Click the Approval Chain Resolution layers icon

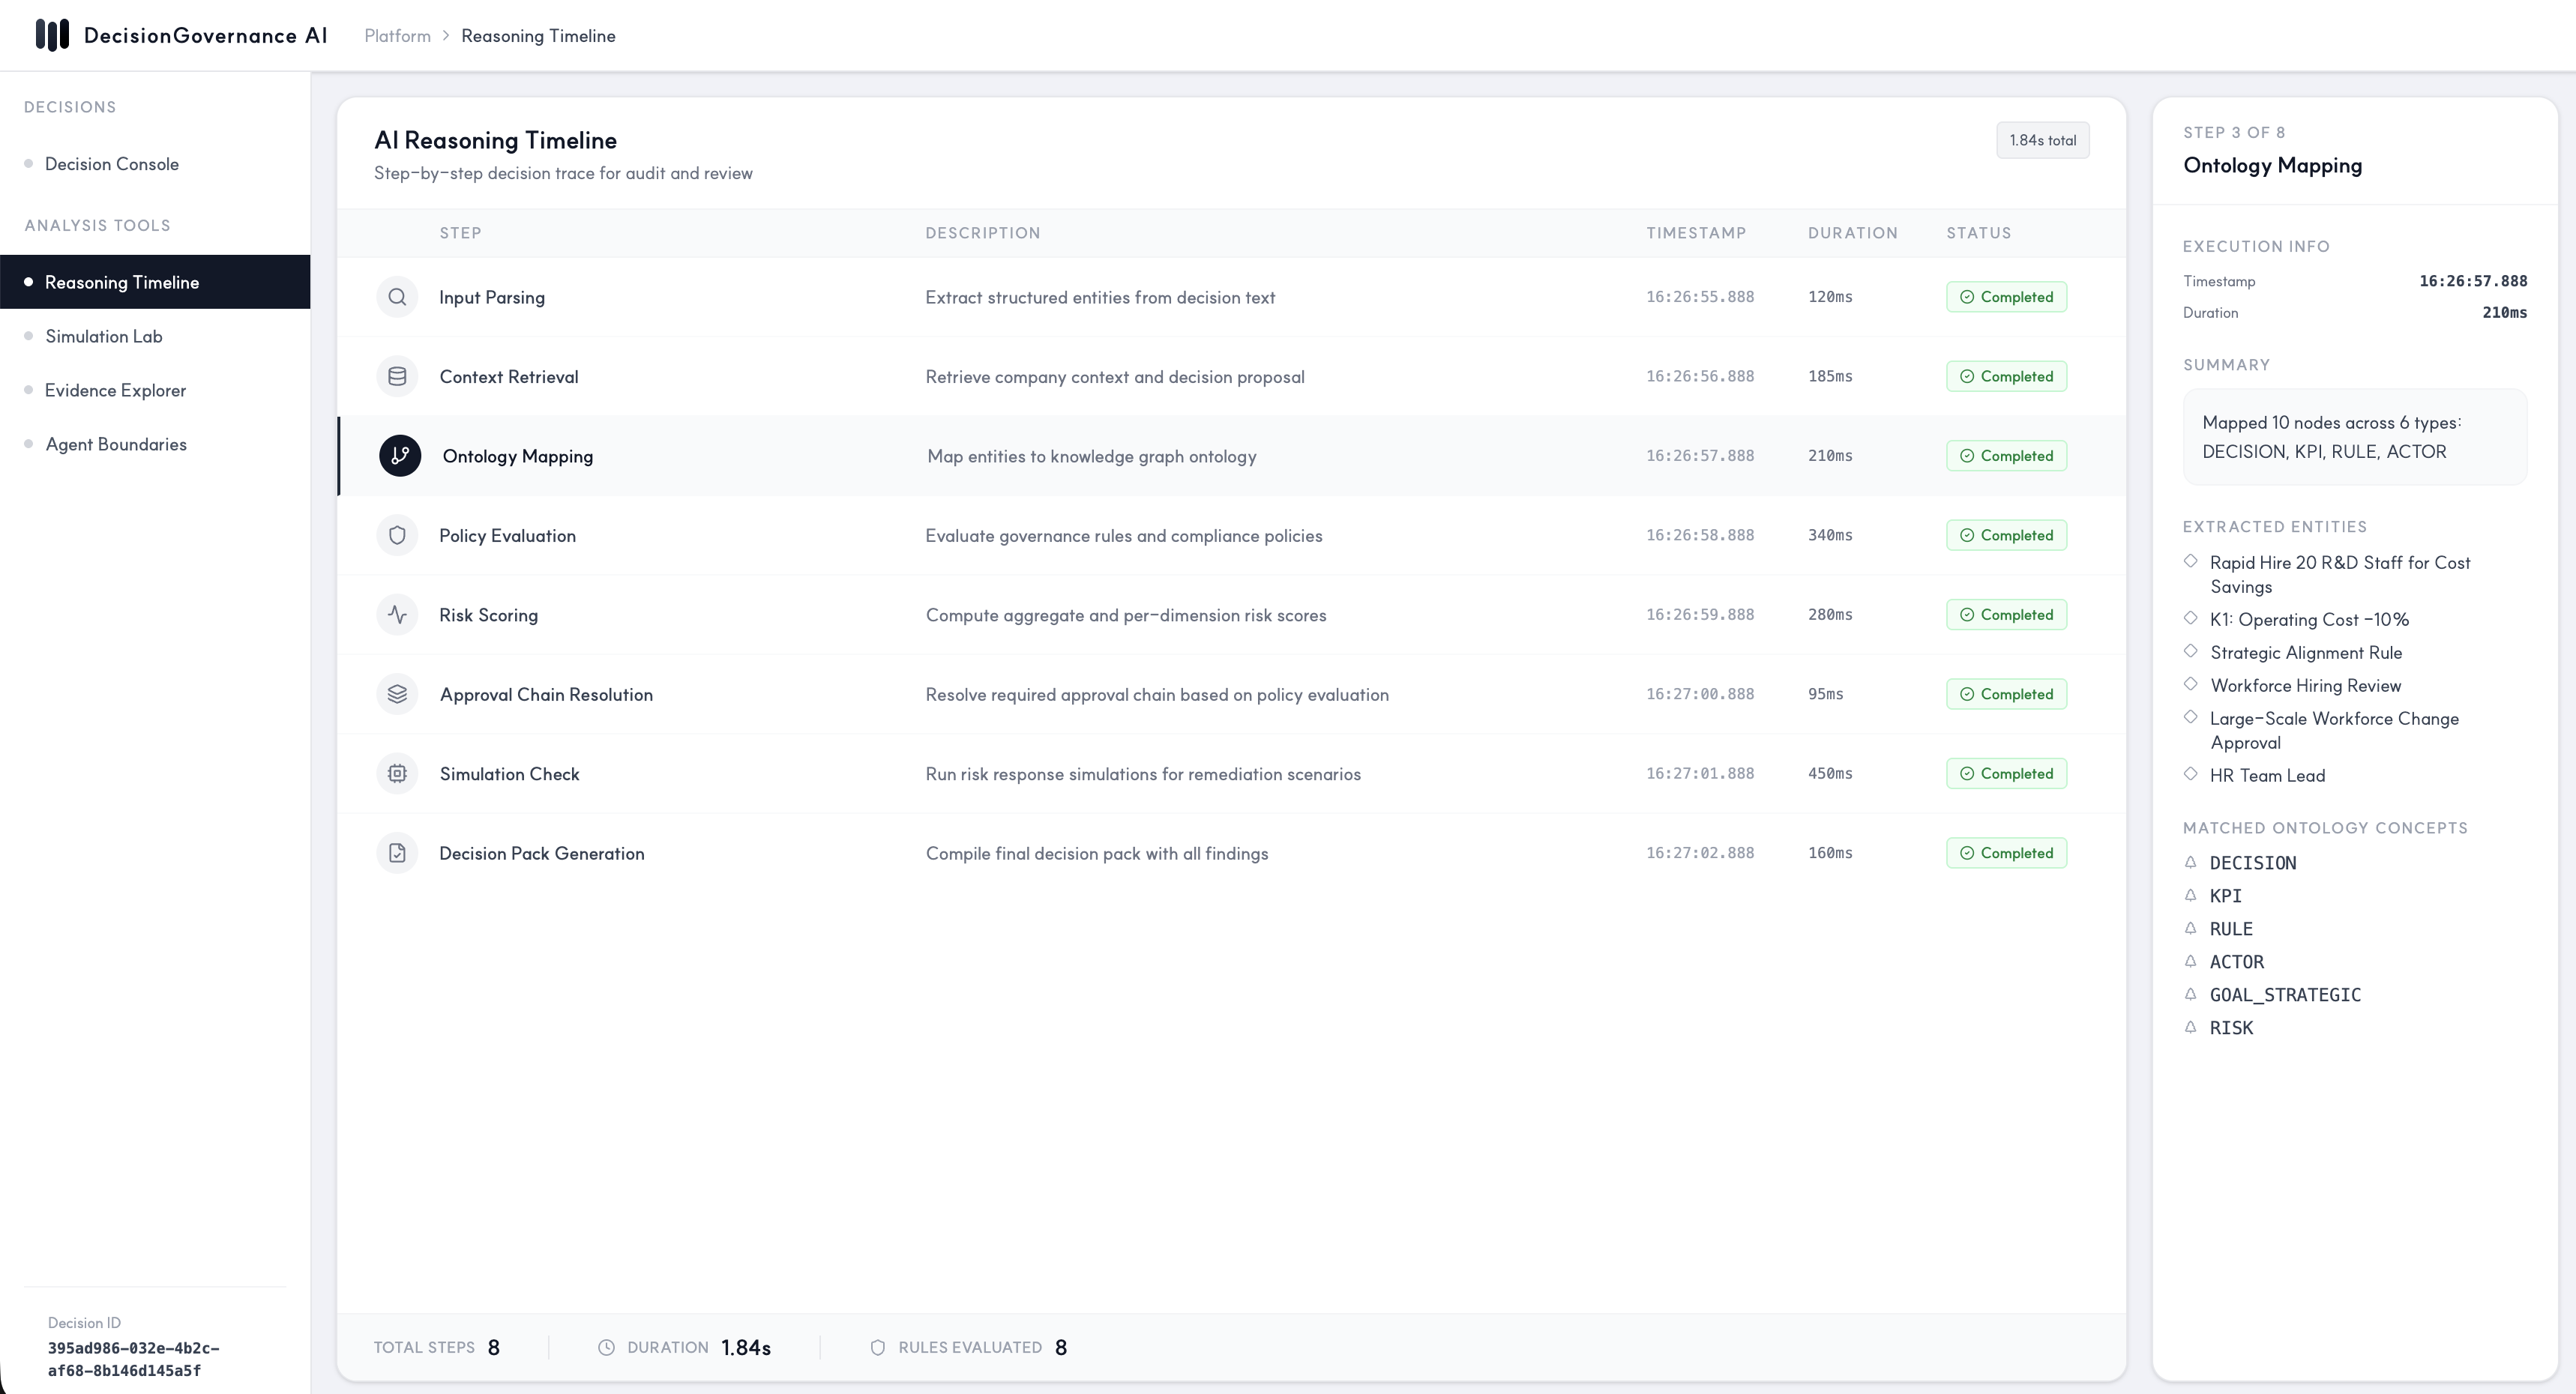point(397,694)
